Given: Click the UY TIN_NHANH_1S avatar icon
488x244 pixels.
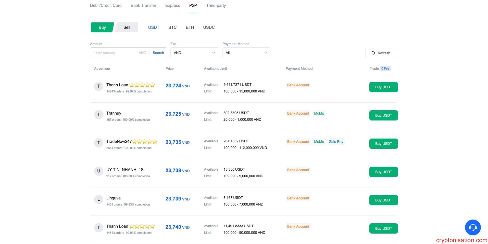Looking at the screenshot, I should coord(98,171).
